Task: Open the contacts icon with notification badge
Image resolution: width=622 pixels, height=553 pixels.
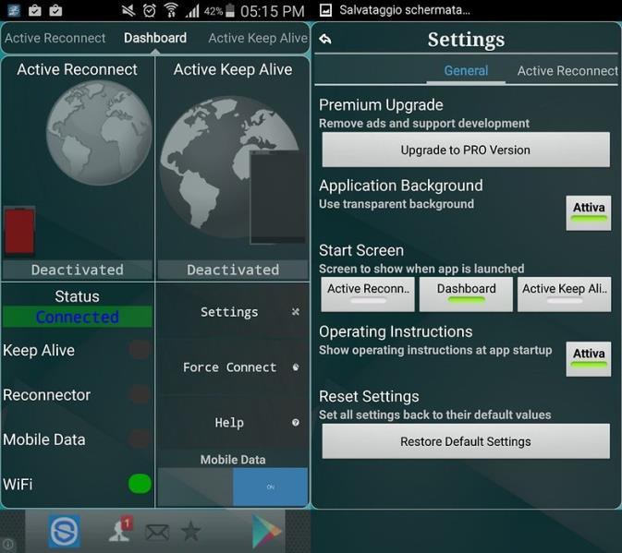Action: pyautogui.click(x=120, y=529)
